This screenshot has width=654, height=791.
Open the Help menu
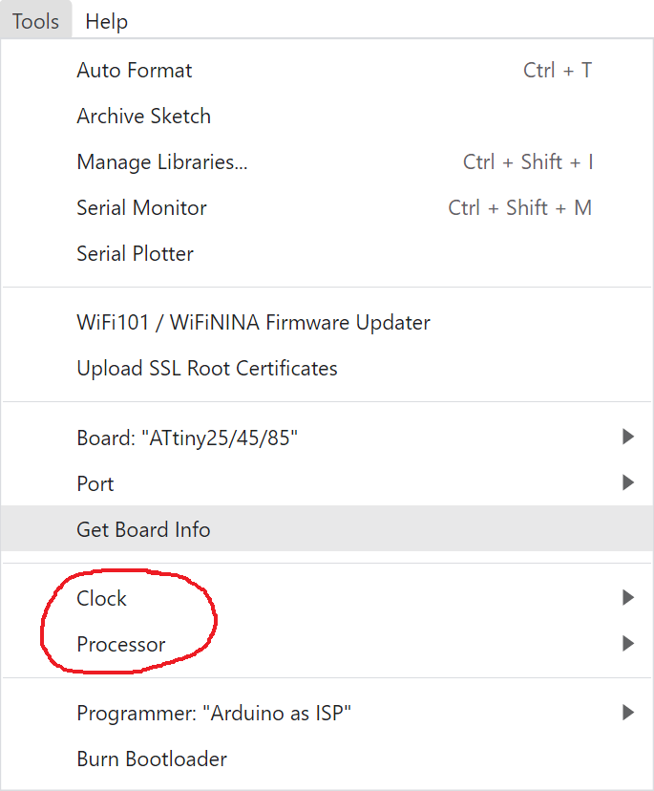106,21
